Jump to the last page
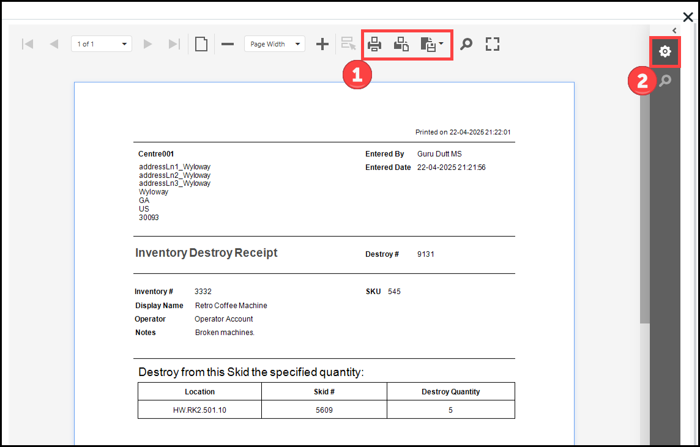Screen dimensions: 700x447 coord(174,44)
